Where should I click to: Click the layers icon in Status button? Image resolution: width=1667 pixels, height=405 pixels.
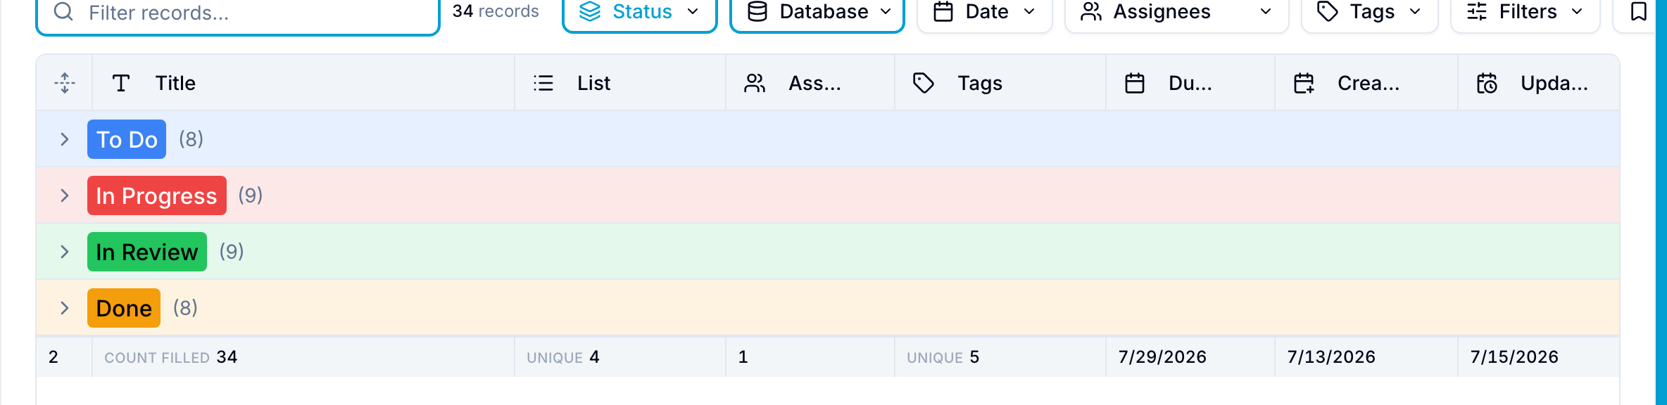pyautogui.click(x=590, y=11)
